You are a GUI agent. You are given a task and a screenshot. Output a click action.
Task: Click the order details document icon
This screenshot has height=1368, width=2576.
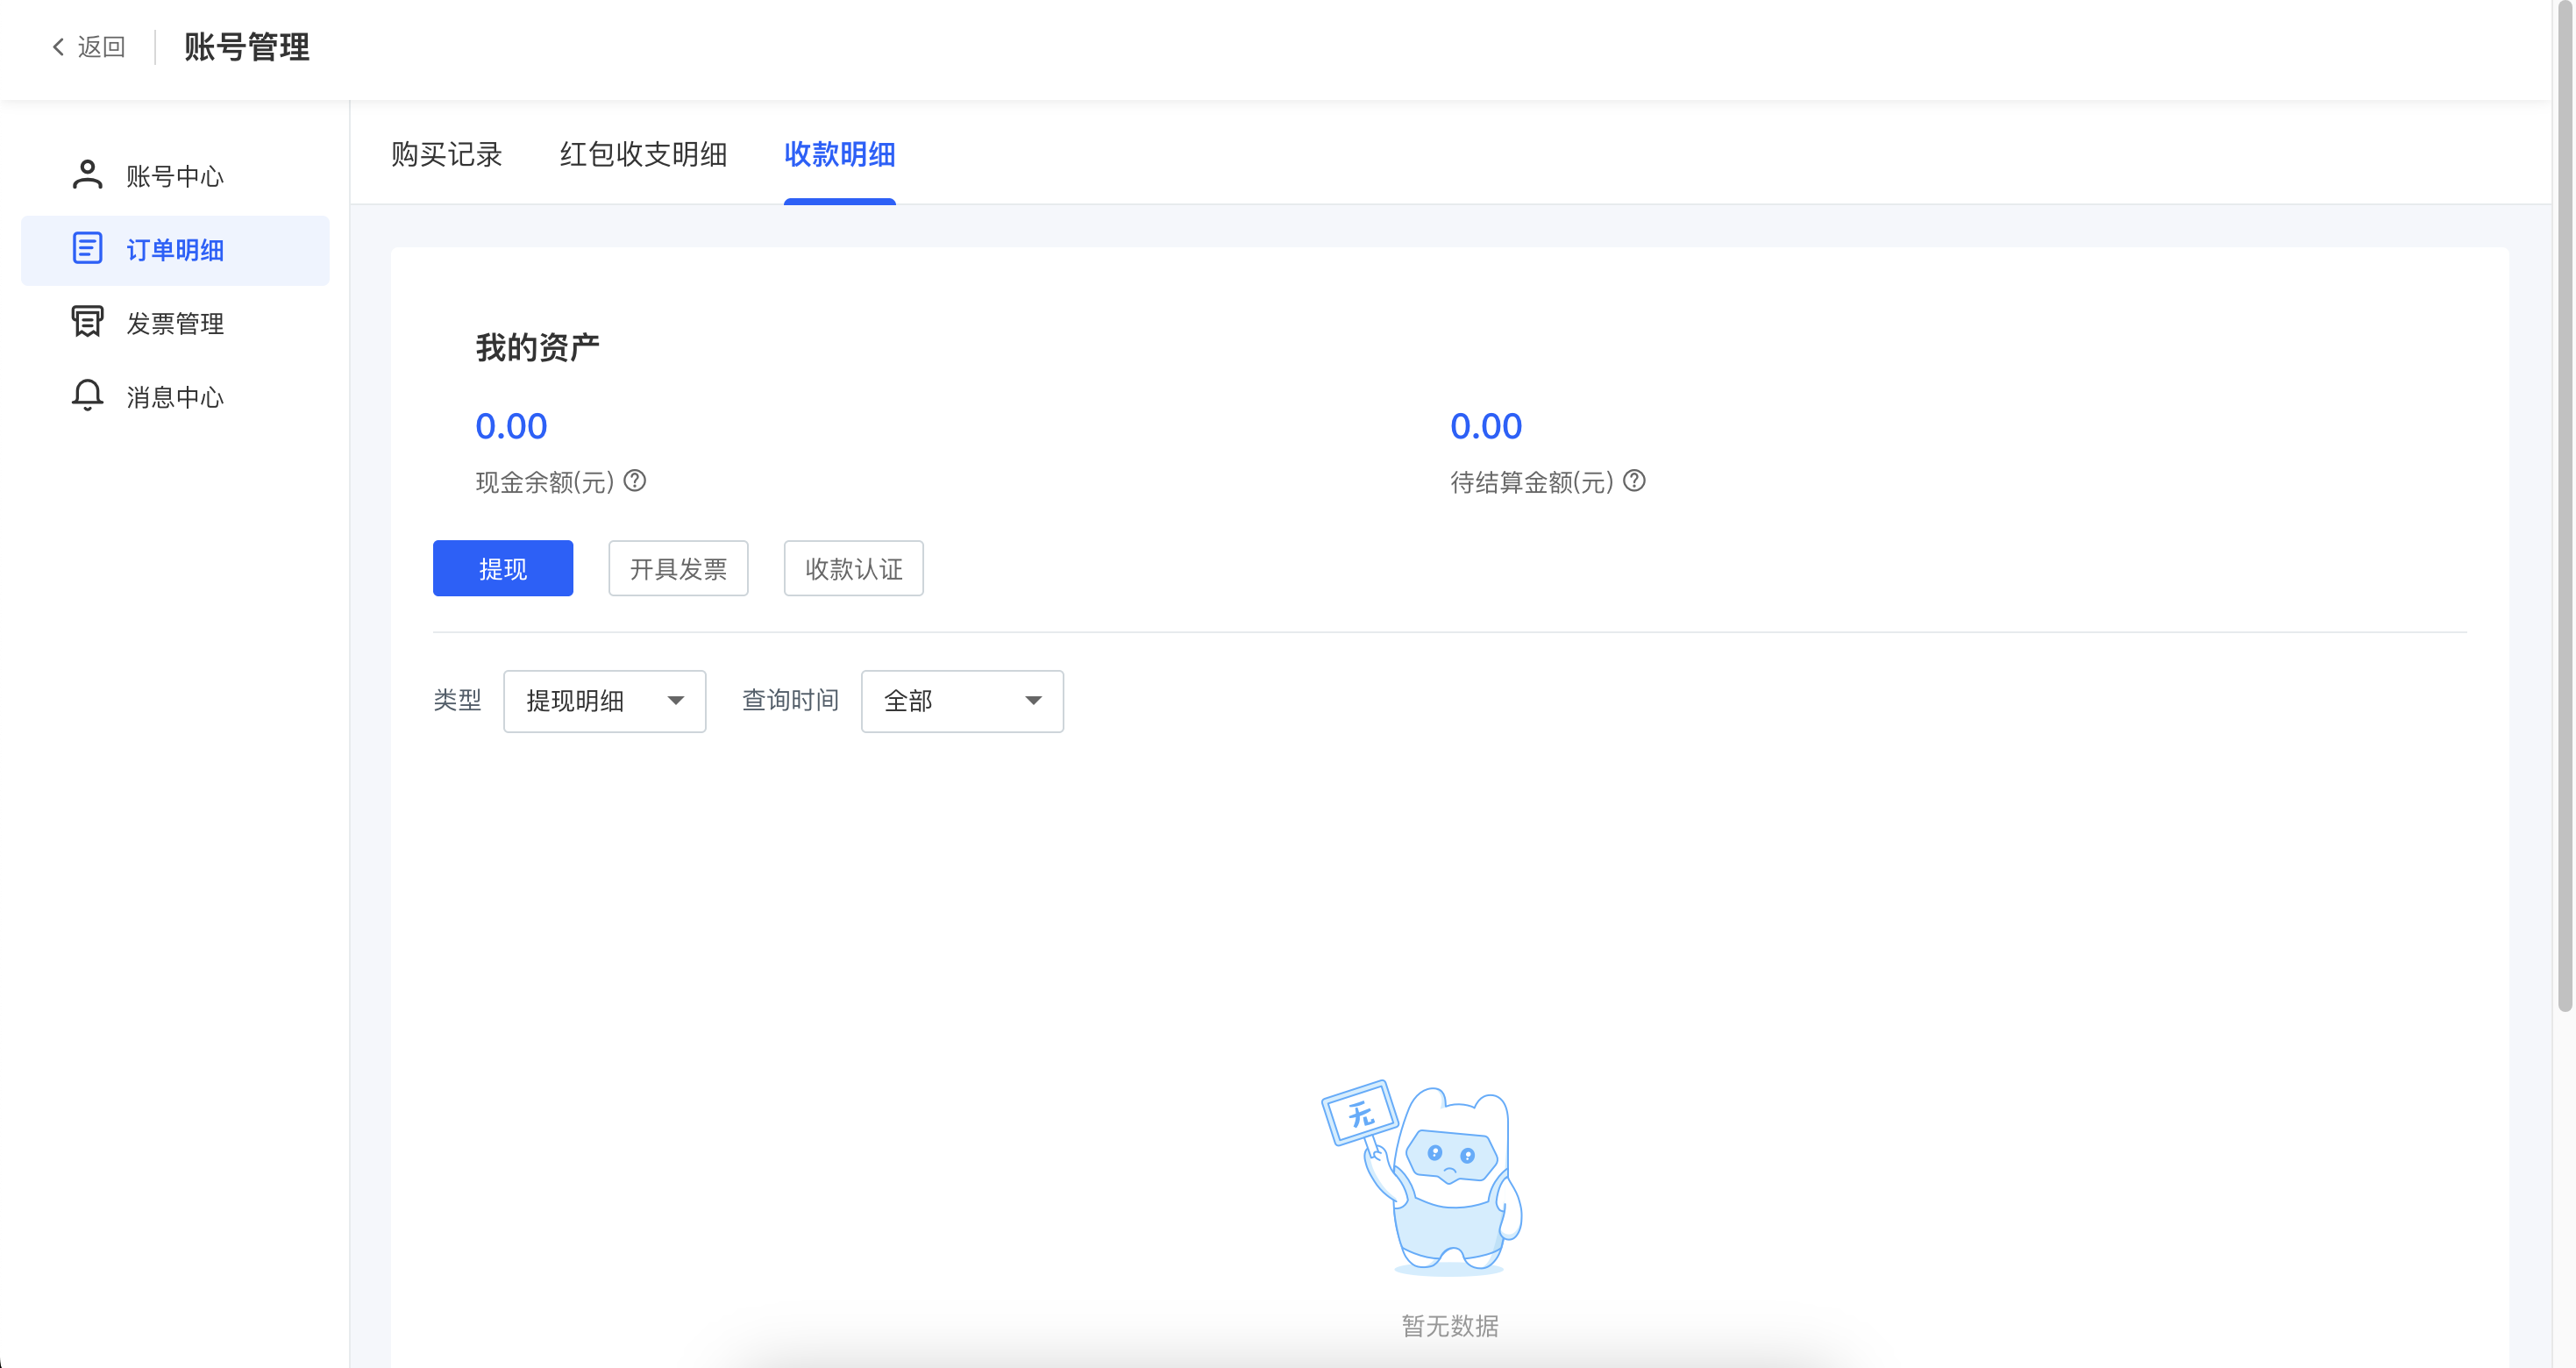[87, 248]
